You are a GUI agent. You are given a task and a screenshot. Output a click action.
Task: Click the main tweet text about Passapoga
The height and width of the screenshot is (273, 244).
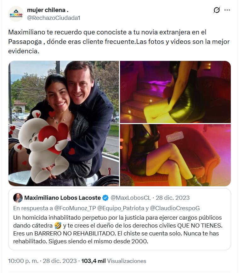(x=119, y=42)
